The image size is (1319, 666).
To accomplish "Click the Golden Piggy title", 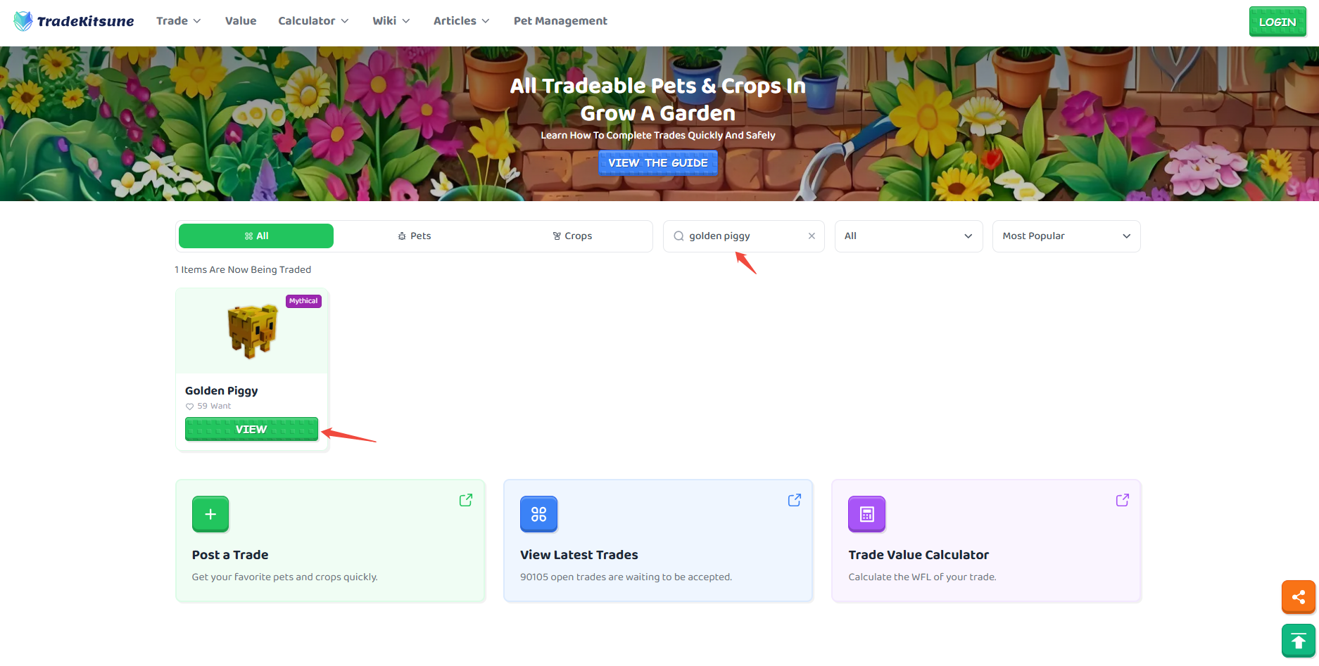I will pyautogui.click(x=222, y=391).
